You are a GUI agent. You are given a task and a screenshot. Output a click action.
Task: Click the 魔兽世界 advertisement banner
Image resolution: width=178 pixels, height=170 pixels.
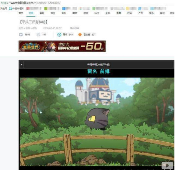click(62, 46)
